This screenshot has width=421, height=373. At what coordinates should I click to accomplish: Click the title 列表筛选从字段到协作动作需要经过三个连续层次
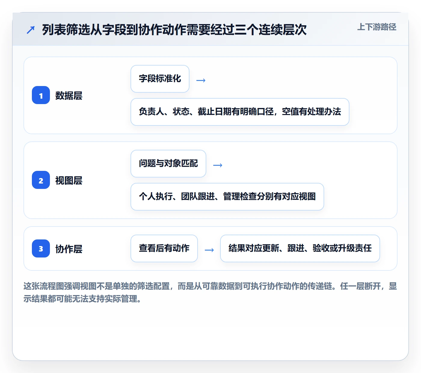174,29
